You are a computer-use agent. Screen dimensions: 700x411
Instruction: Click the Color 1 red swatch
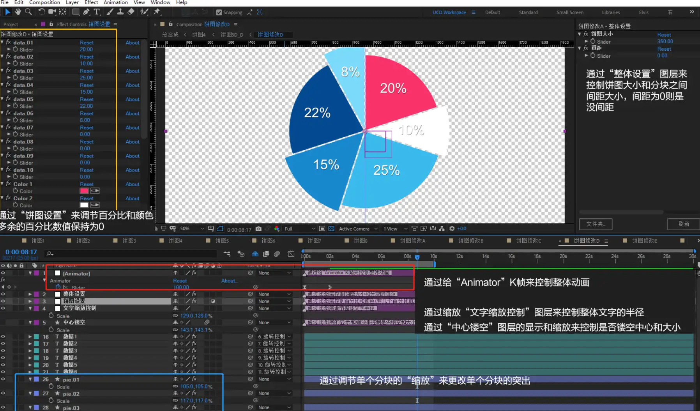(x=84, y=191)
